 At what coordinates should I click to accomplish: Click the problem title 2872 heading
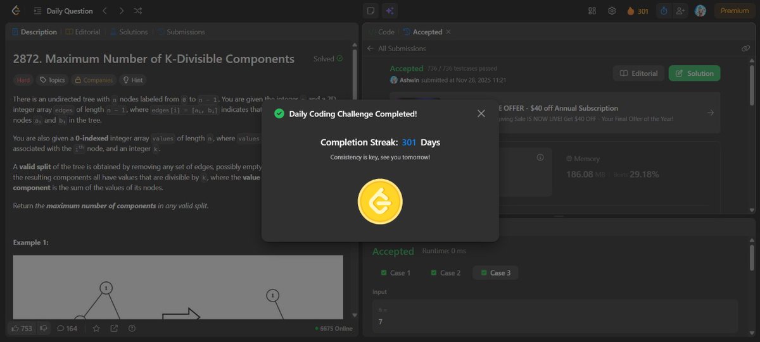point(154,59)
